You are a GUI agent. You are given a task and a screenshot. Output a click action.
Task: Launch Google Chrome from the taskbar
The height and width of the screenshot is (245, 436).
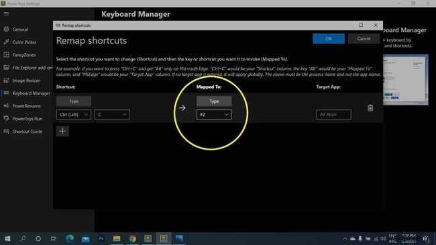pyautogui.click(x=132, y=238)
